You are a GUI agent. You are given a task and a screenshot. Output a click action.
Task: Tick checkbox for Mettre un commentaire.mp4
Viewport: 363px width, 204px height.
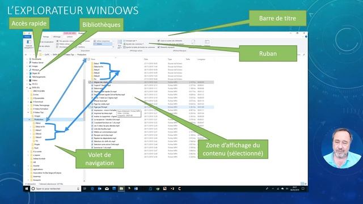[x=92, y=132]
